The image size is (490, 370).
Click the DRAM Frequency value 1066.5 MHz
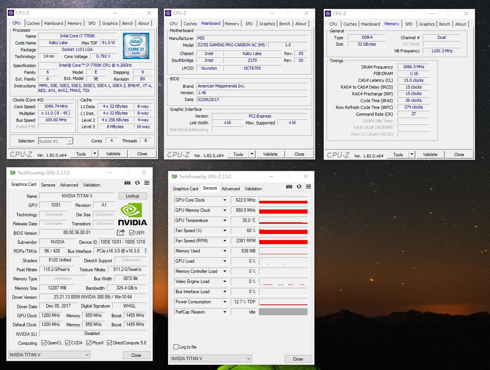pos(414,67)
